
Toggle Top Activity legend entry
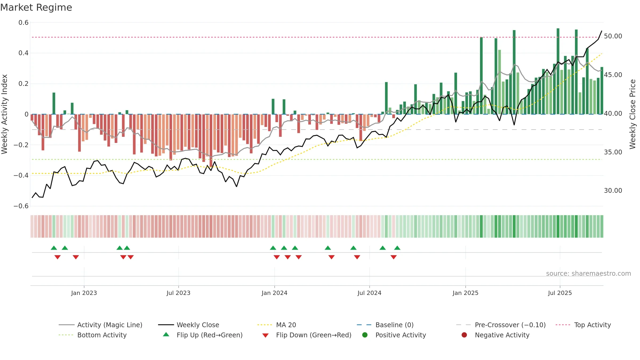(x=583, y=325)
